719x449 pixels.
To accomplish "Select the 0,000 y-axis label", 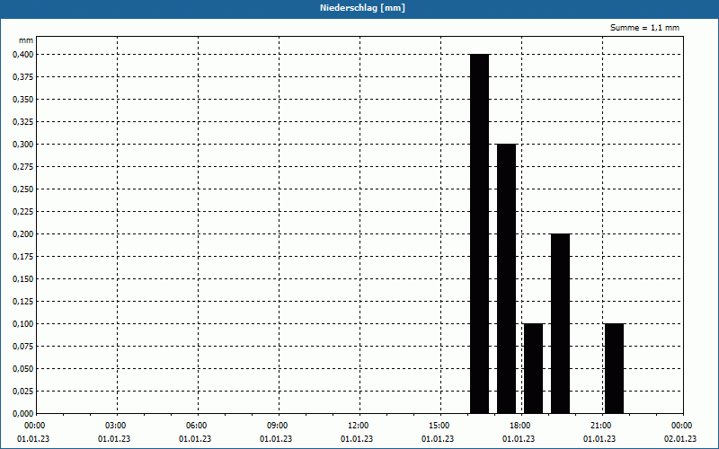I will point(23,414).
